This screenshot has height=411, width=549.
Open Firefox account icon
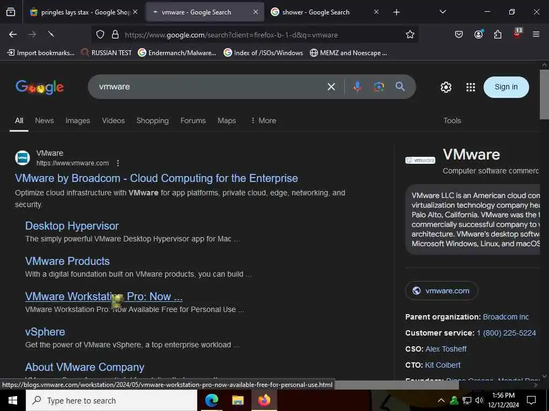478,34
